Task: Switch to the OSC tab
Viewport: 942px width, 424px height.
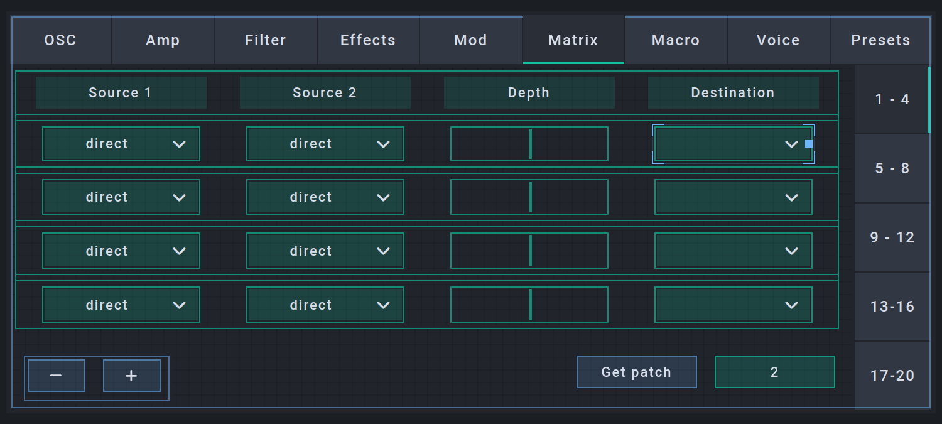Action: (x=61, y=40)
